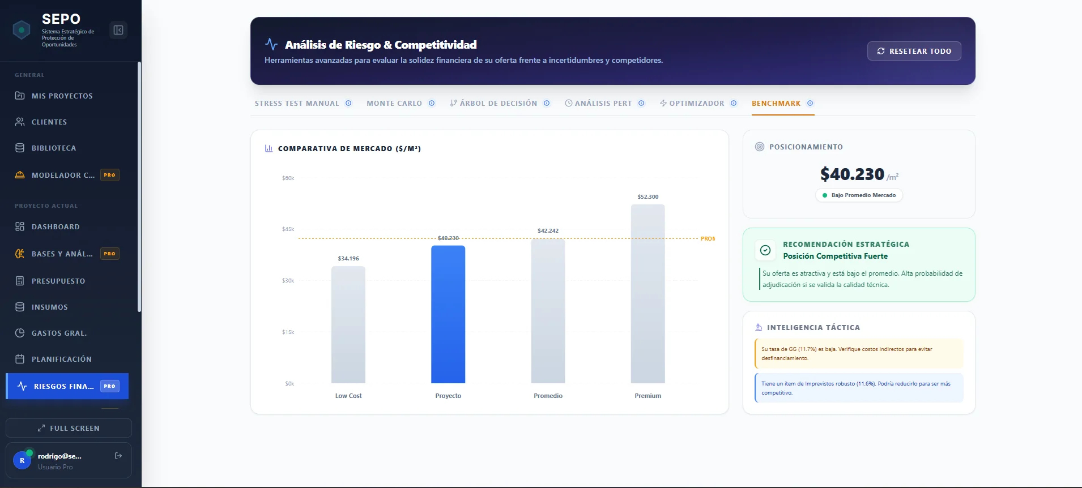Click the sidebar vertical scrollbar
The width and height of the screenshot is (1082, 488).
(x=139, y=187)
